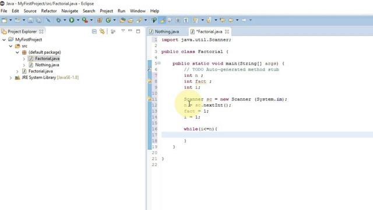This screenshot has width=373, height=210.
Task: Click the 'import java.util.Scanner;' line
Action: pyautogui.click(x=196, y=40)
